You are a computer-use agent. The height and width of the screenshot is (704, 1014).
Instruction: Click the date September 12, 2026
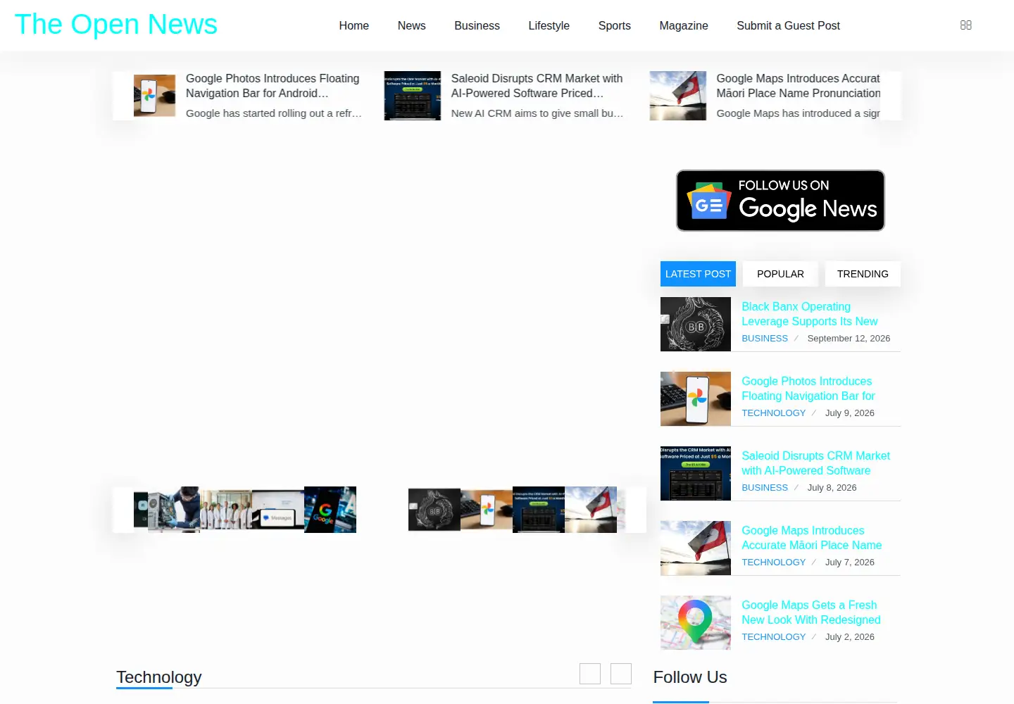[849, 339]
